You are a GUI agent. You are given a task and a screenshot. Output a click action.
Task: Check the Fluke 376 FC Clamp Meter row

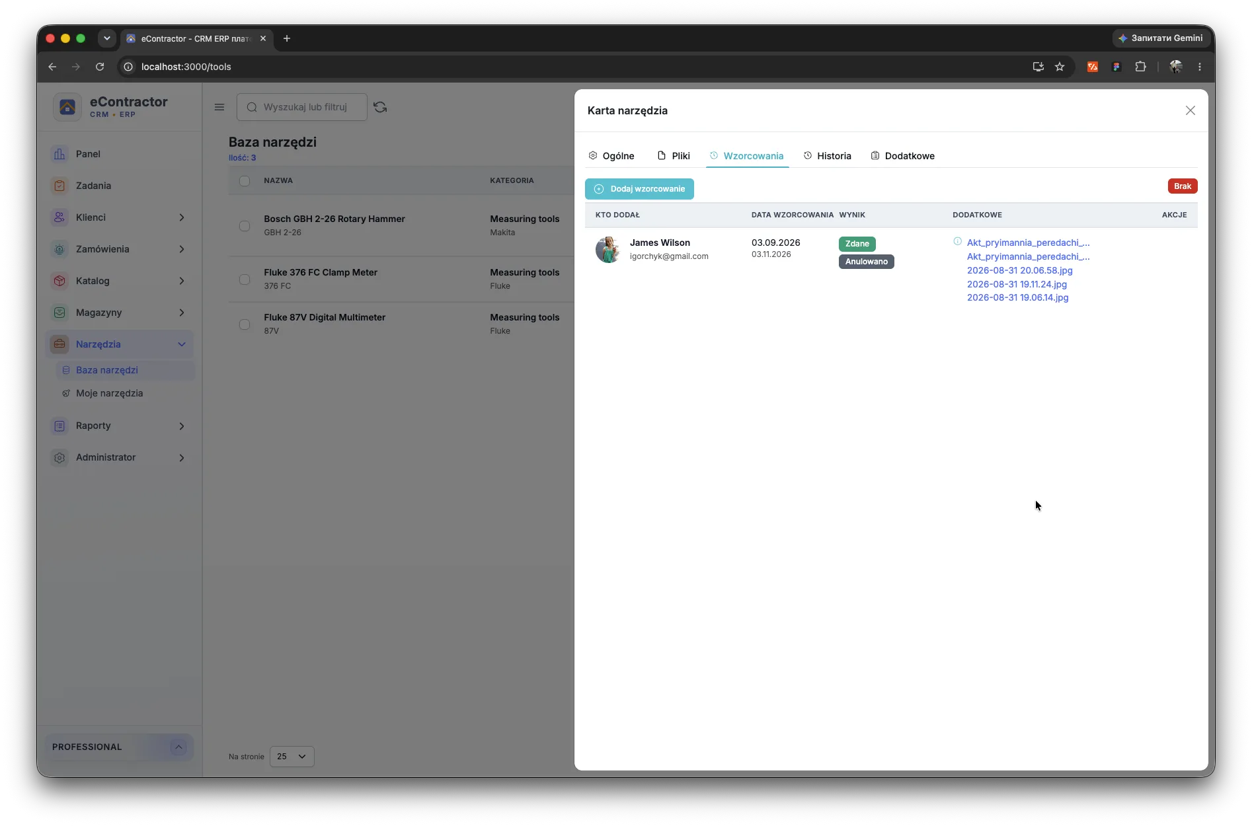click(245, 280)
